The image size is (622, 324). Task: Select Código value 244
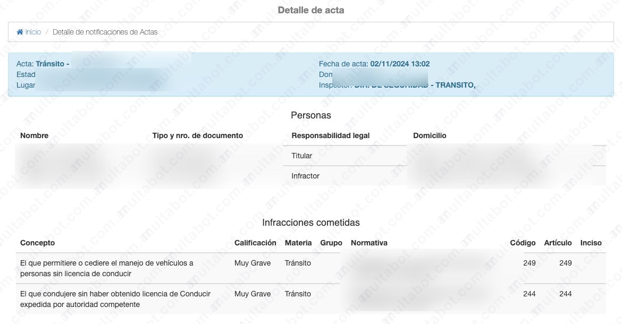point(529,294)
